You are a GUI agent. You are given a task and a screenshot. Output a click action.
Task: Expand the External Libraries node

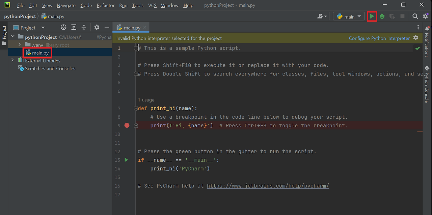[12, 60]
